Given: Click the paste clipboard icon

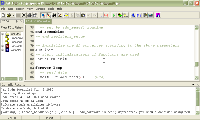Looking at the screenshot, I should [83, 15].
